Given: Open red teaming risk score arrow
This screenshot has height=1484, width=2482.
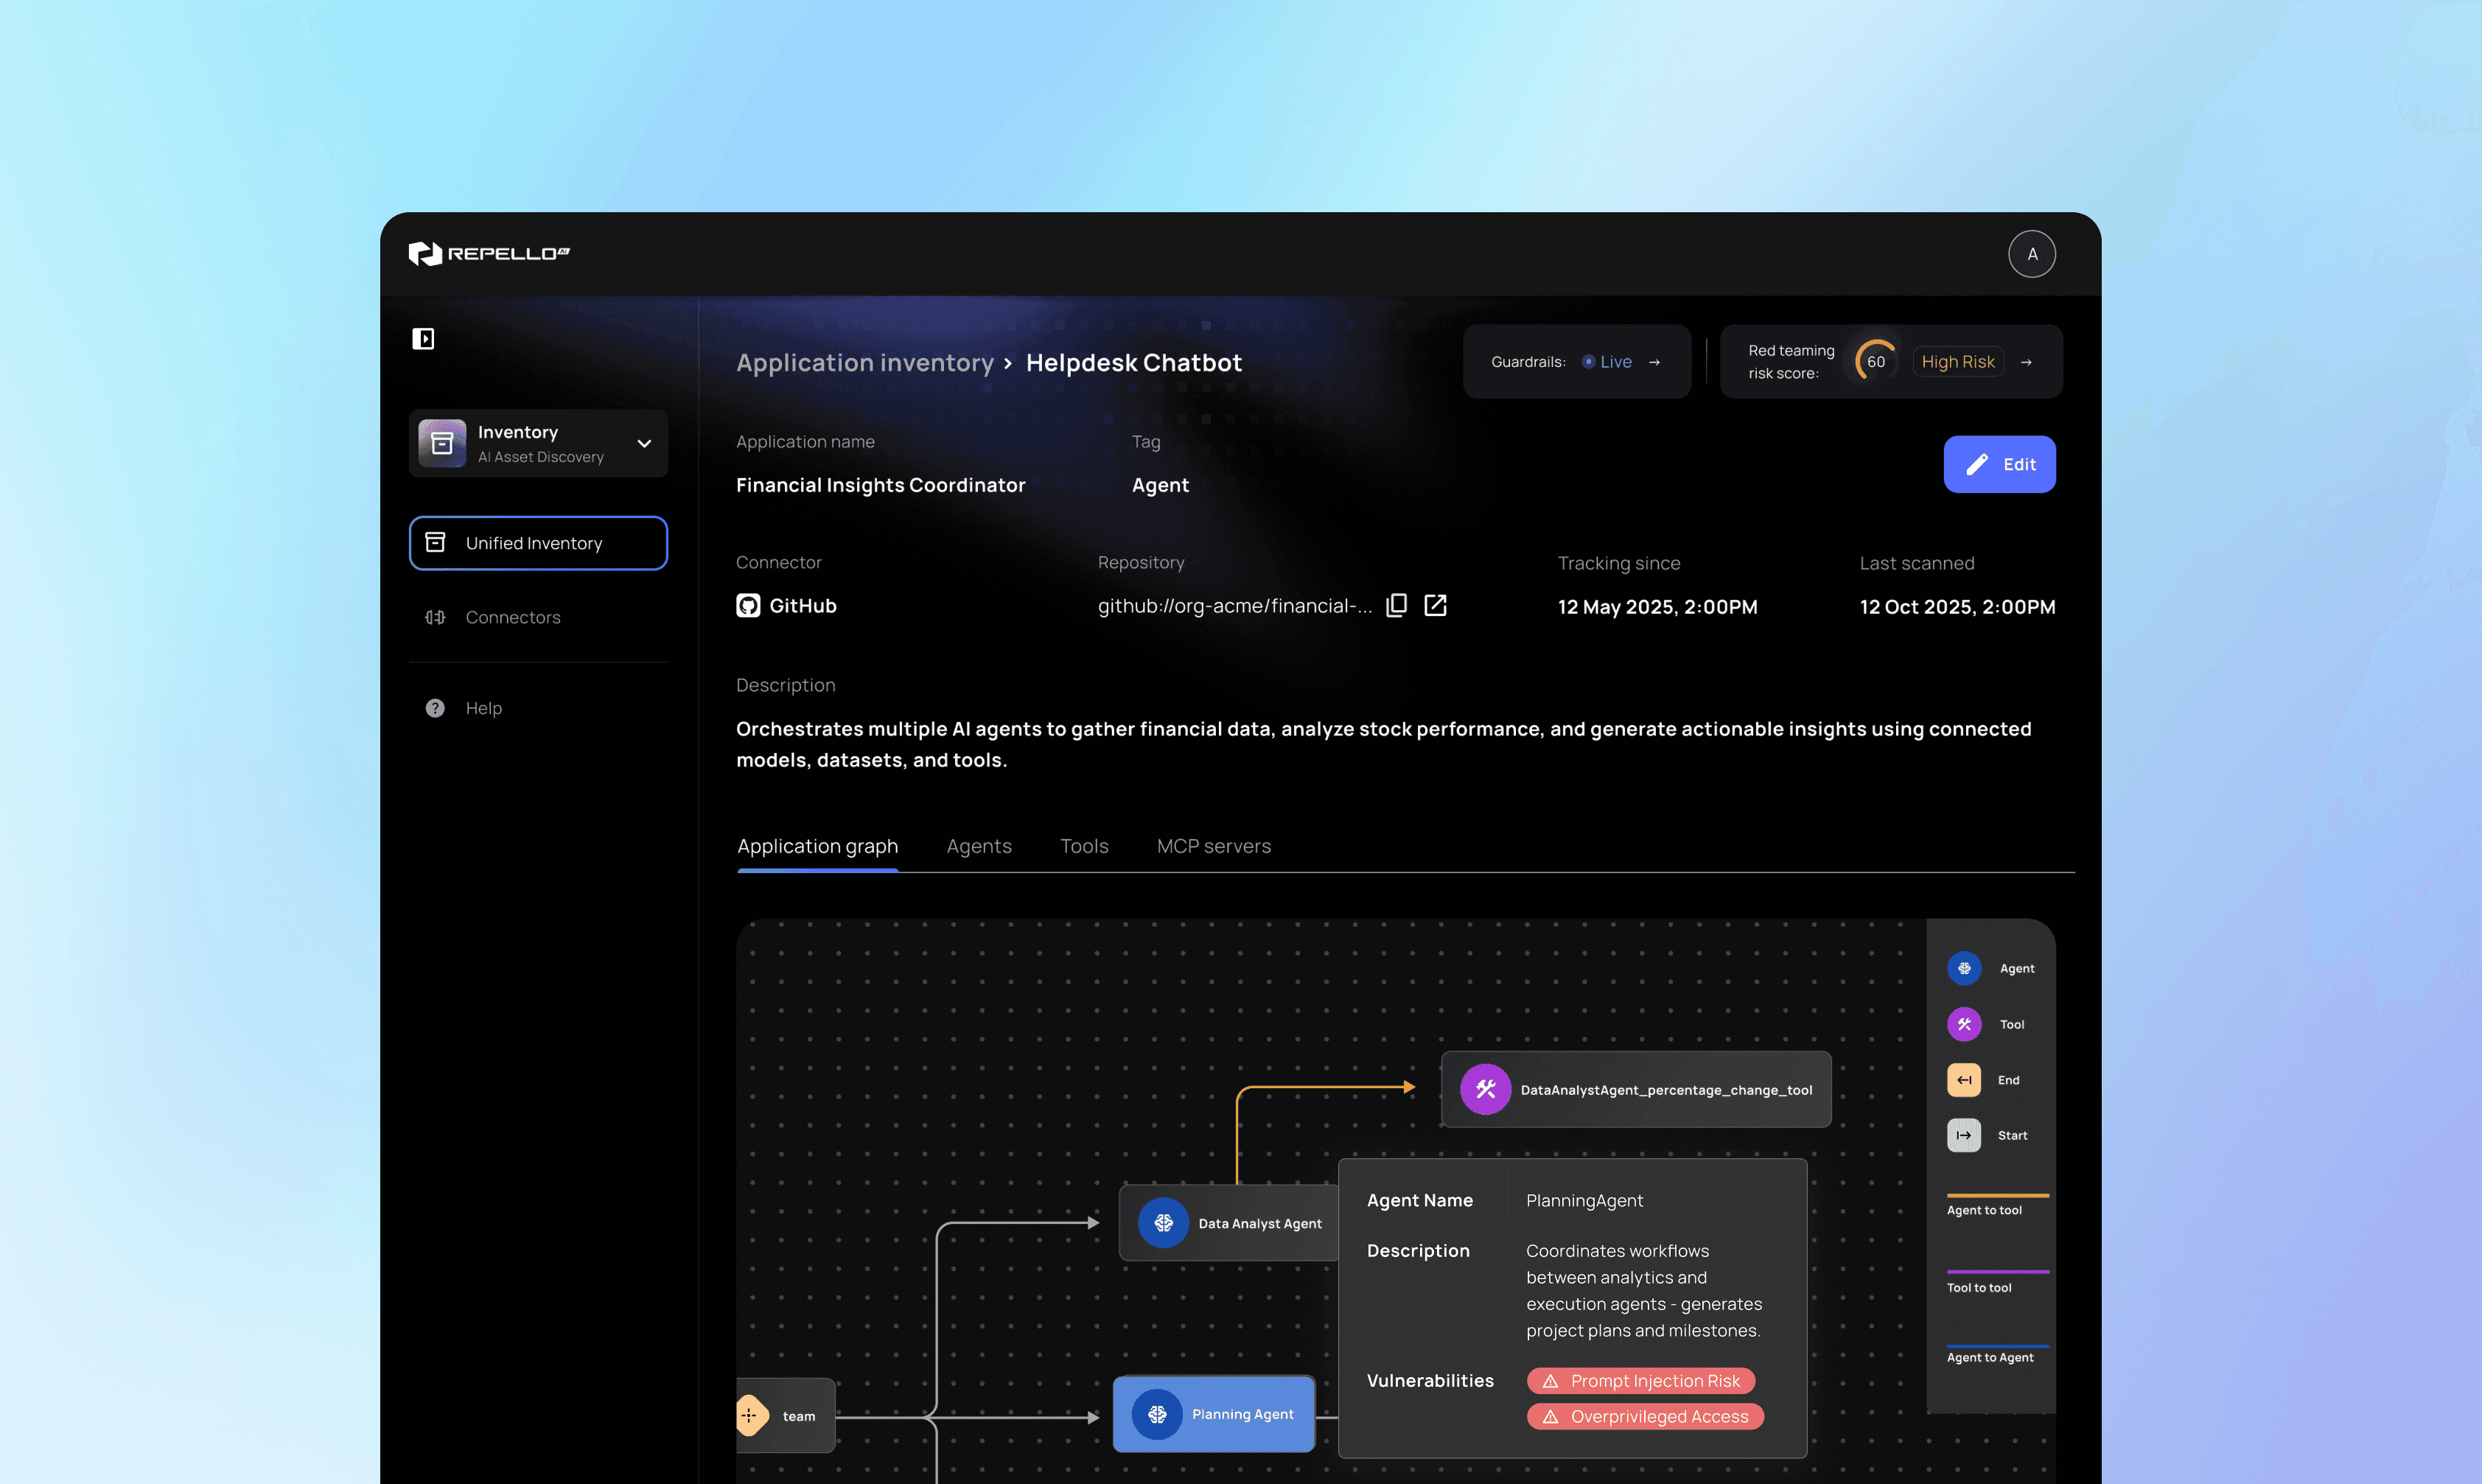Looking at the screenshot, I should tap(2026, 362).
